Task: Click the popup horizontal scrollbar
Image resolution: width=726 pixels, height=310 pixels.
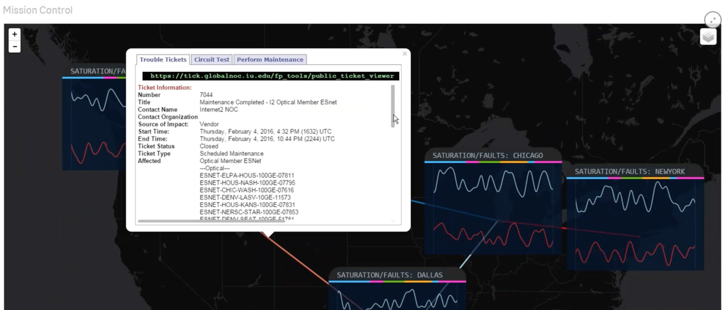Action: (211, 221)
